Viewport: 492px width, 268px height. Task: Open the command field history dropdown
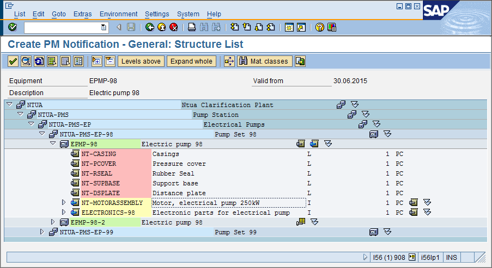pyautogui.click(x=104, y=27)
